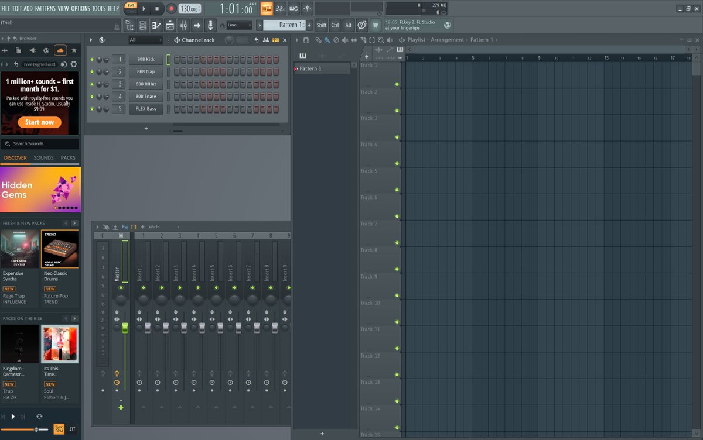Open Channel rack graph editor icon
Viewport: 703px width, 440px height.
coord(266,40)
